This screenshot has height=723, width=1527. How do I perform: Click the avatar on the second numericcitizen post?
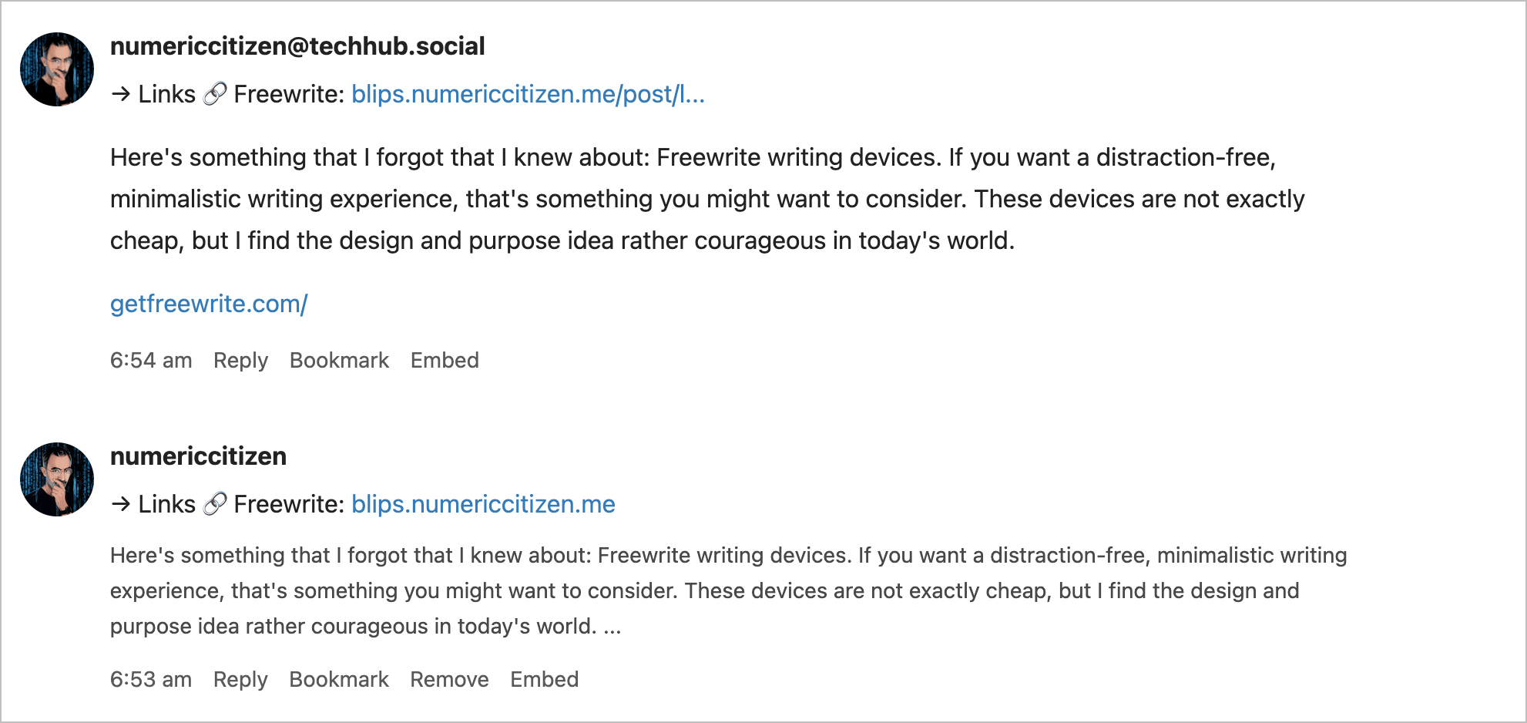57,479
